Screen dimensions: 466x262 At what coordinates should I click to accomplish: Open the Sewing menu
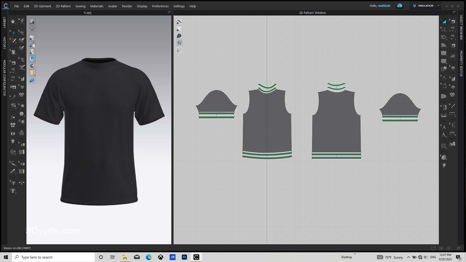pos(80,6)
